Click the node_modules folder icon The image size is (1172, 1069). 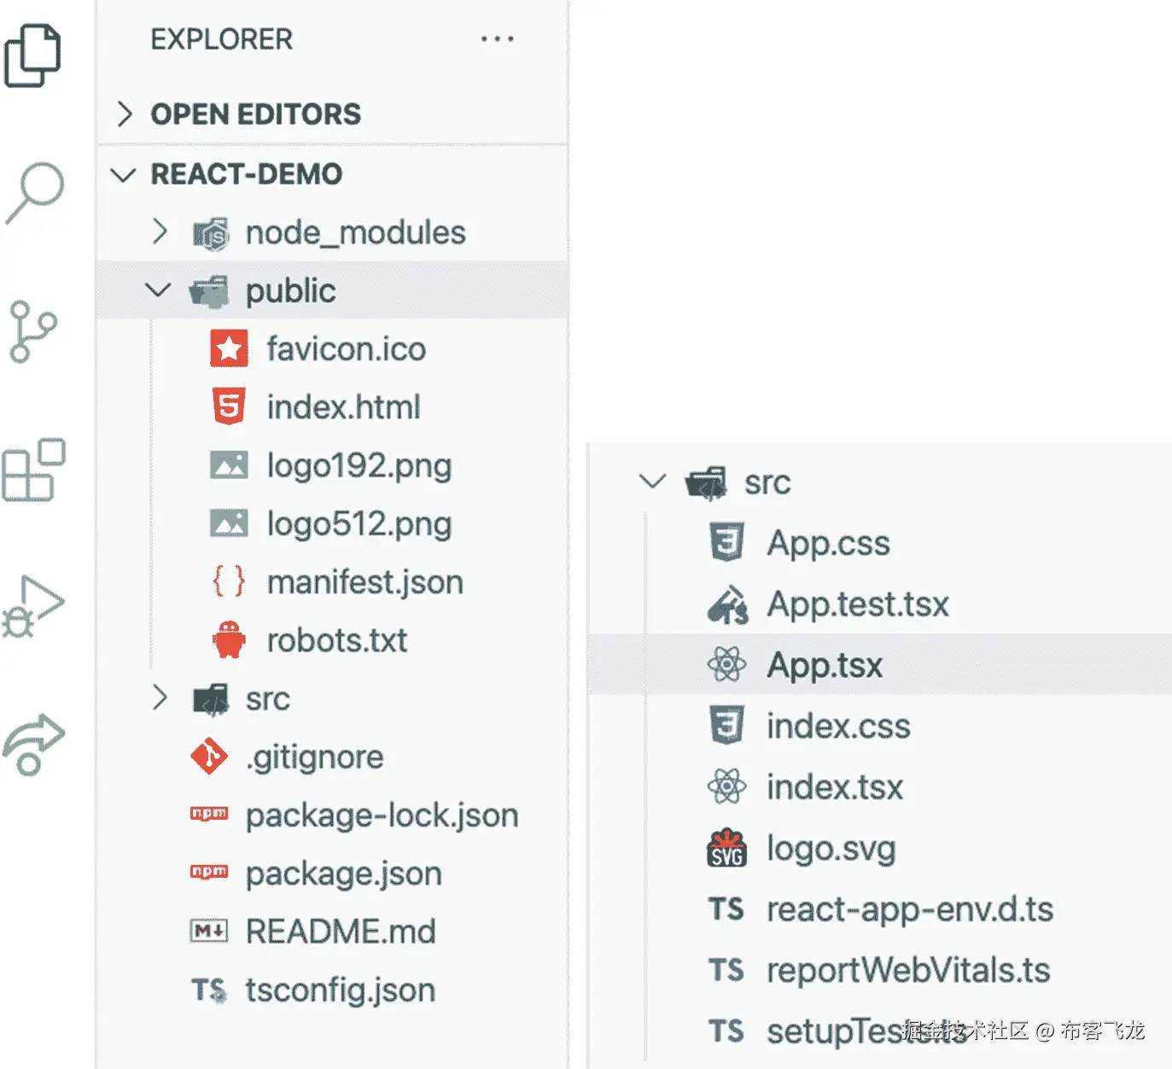[210, 233]
